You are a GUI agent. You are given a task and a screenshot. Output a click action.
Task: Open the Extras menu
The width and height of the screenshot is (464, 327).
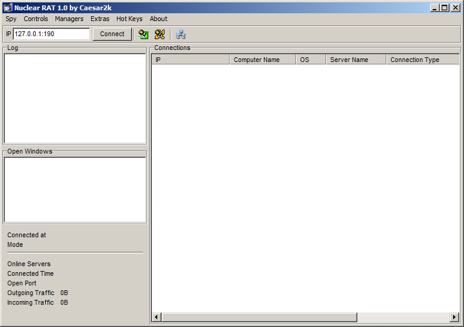(100, 19)
